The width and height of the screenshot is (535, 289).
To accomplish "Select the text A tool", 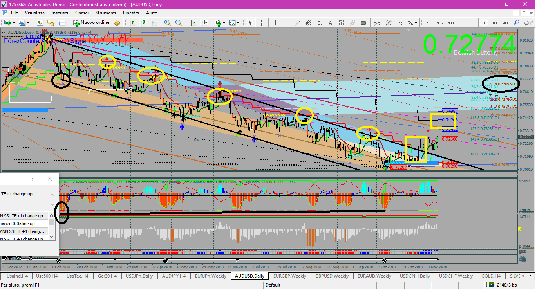I will pyautogui.click(x=331, y=23).
